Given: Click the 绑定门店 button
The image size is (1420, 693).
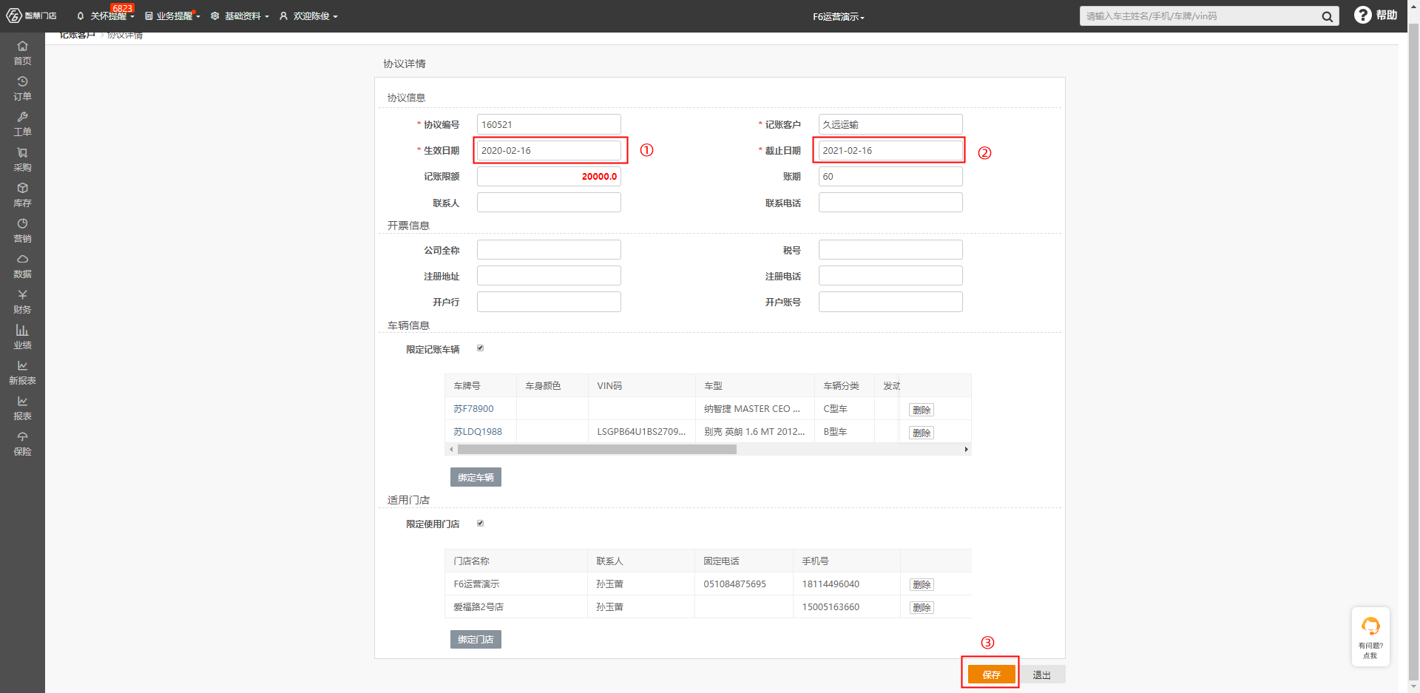Looking at the screenshot, I should click(476, 639).
